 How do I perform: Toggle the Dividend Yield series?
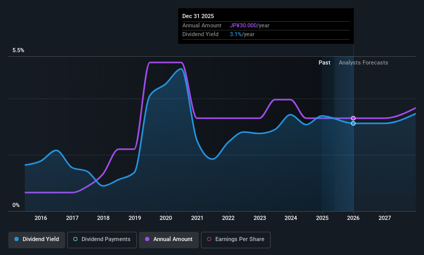tap(37, 240)
